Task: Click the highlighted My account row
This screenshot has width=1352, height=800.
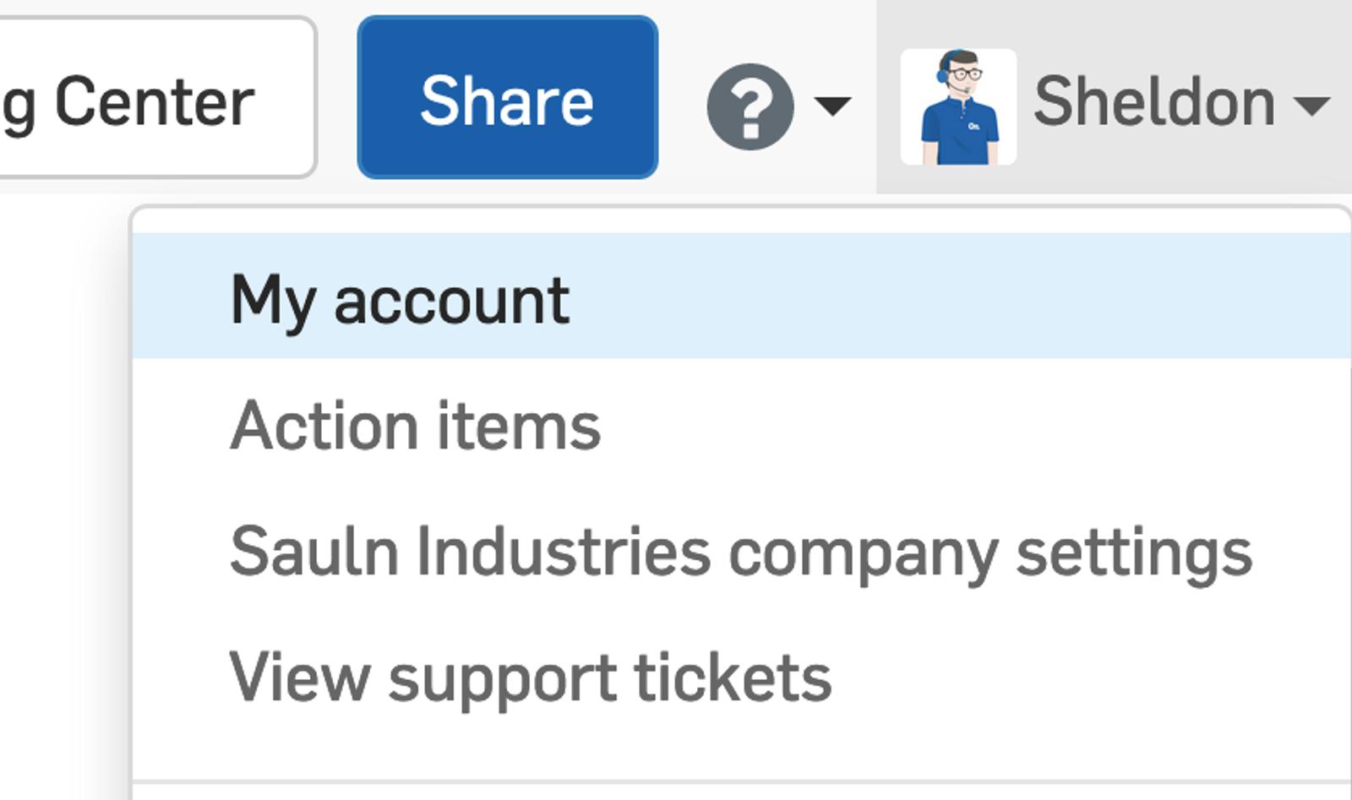Action: tap(740, 297)
